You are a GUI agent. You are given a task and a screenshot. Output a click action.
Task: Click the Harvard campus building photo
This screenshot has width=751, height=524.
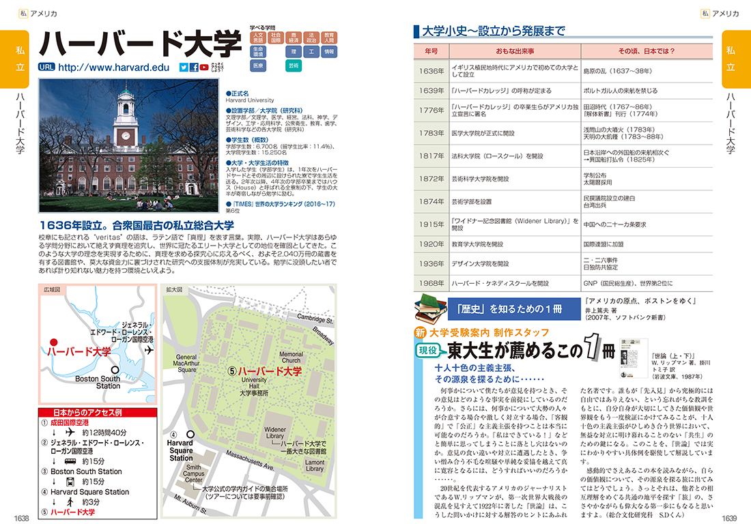(128, 145)
